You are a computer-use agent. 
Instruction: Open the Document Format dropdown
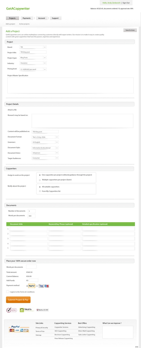[x=45, y=137]
